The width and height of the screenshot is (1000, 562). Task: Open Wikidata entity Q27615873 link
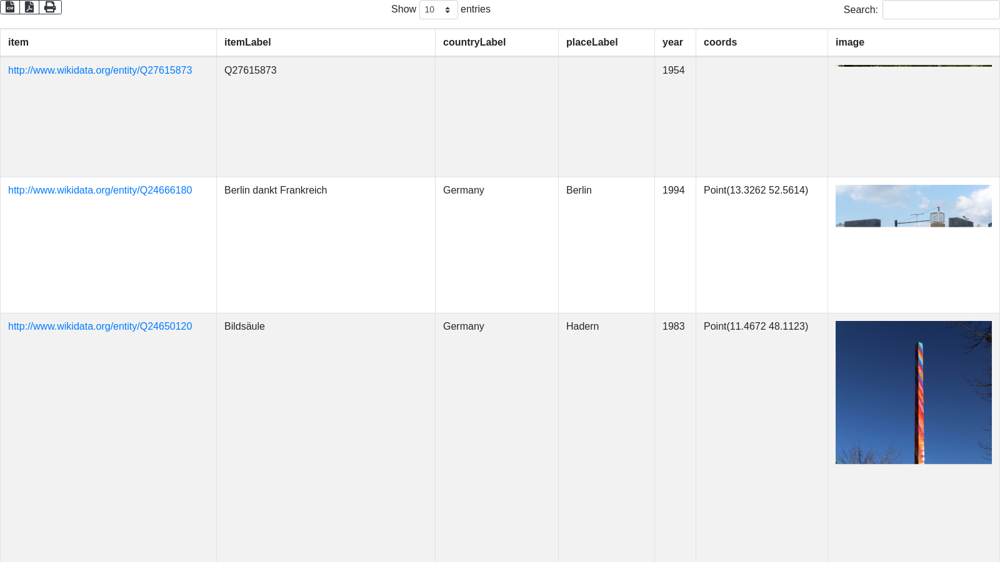click(100, 71)
